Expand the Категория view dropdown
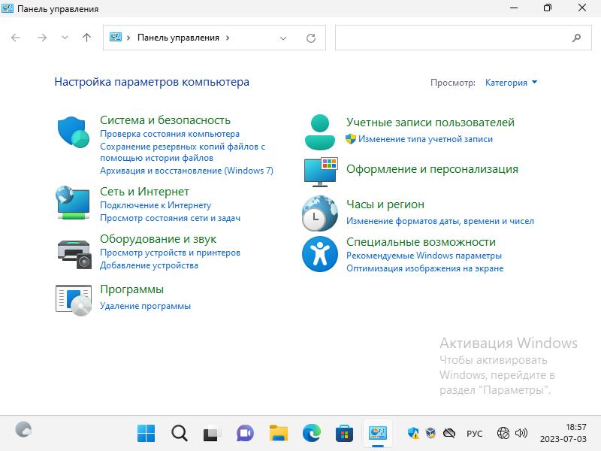601x451 pixels. [x=511, y=83]
